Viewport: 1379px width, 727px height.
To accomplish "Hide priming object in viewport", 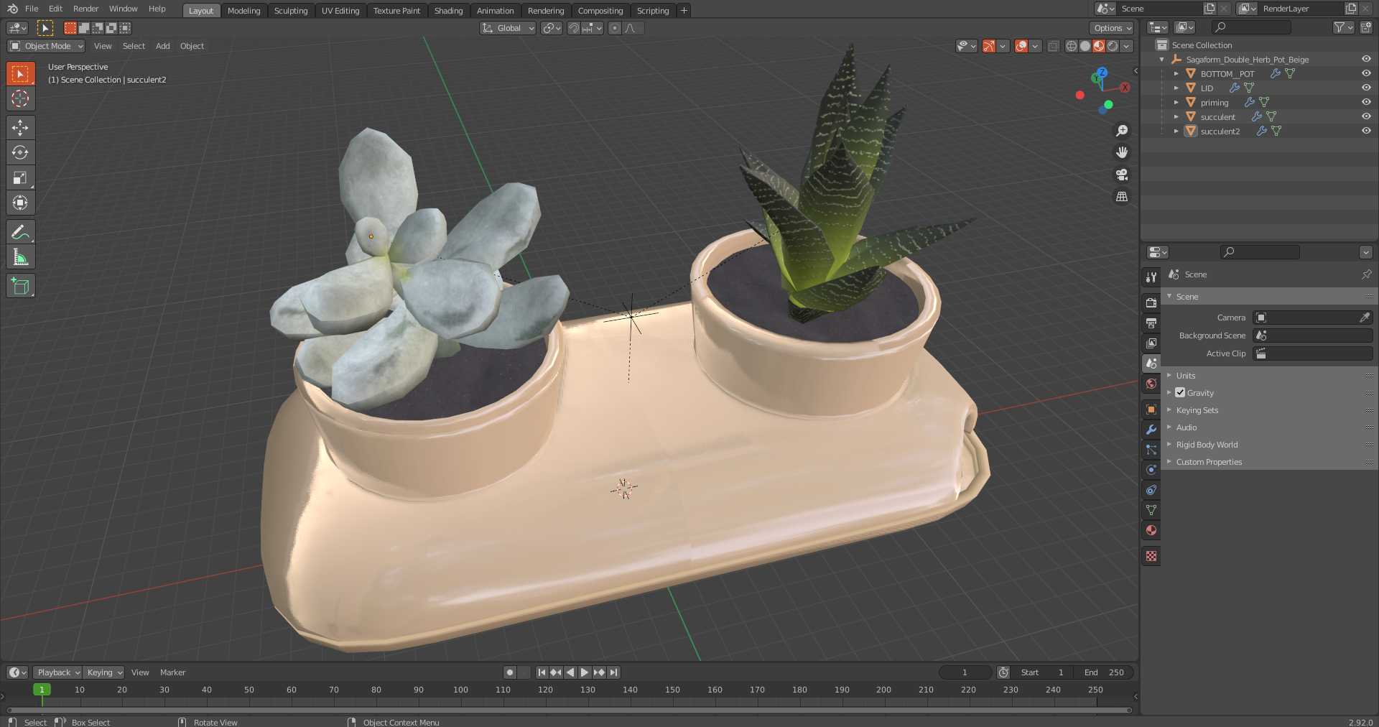I will (x=1366, y=102).
